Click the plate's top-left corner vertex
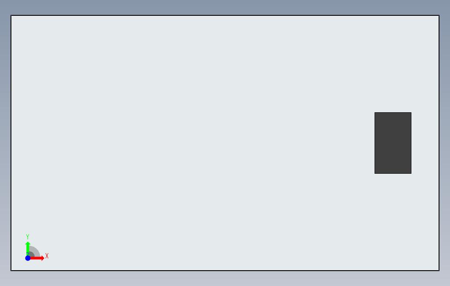Viewport: 450px width, 286px height. (x=11, y=15)
